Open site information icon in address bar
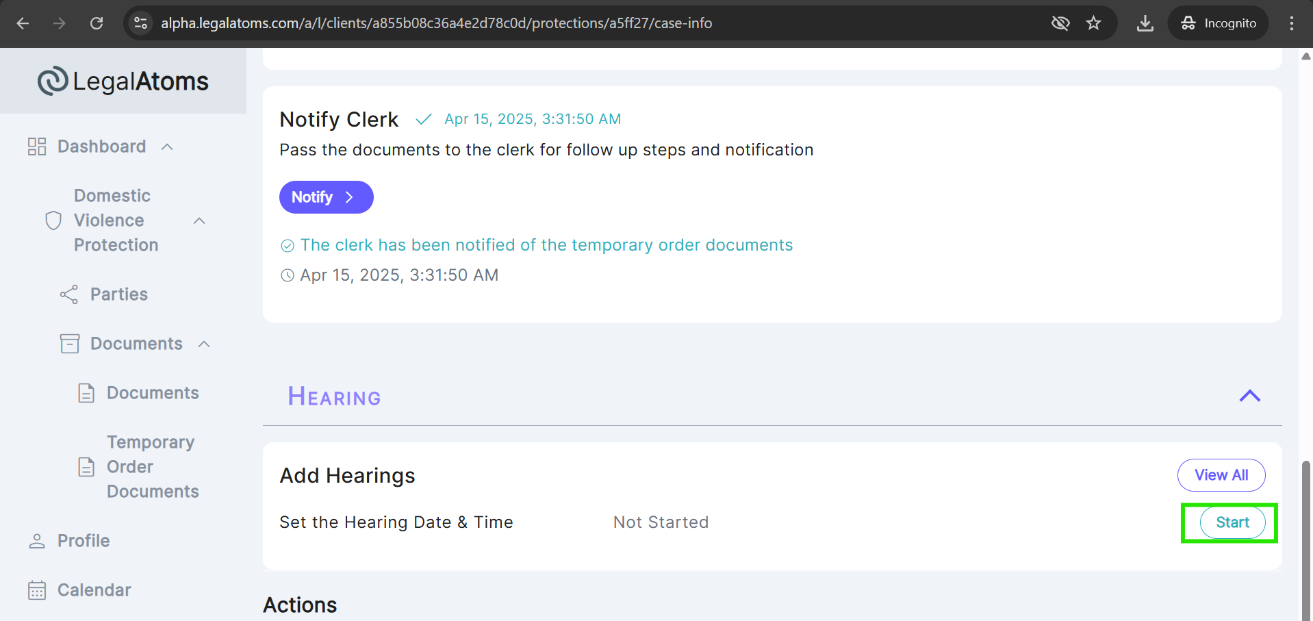Viewport: 1313px width, 621px height. pos(141,23)
